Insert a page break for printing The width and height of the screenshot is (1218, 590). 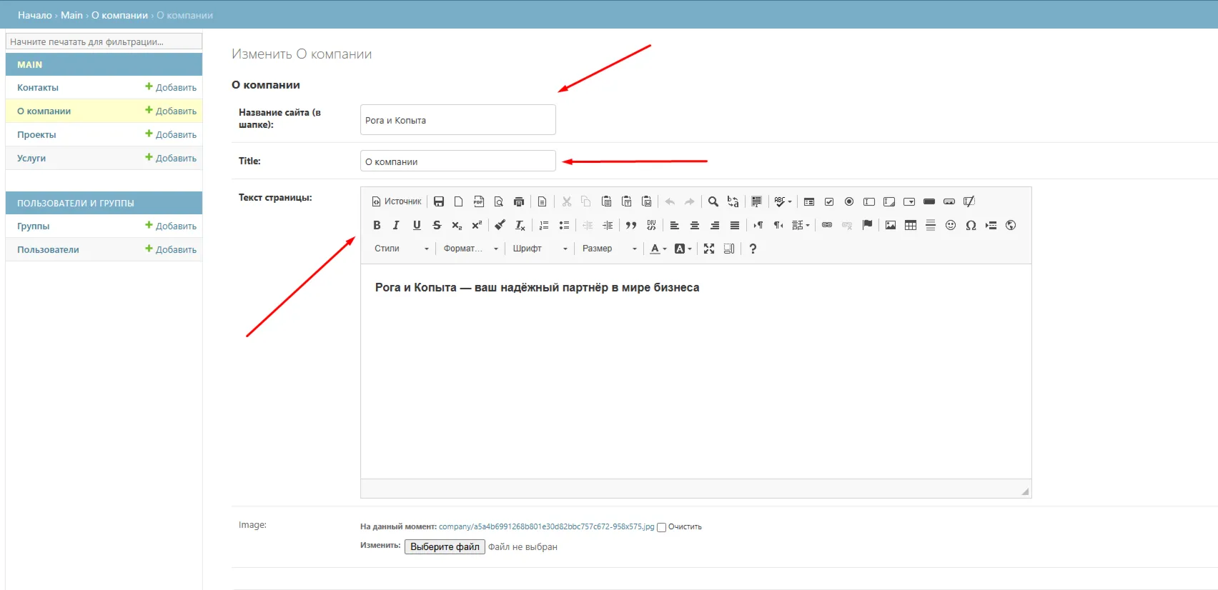(991, 225)
